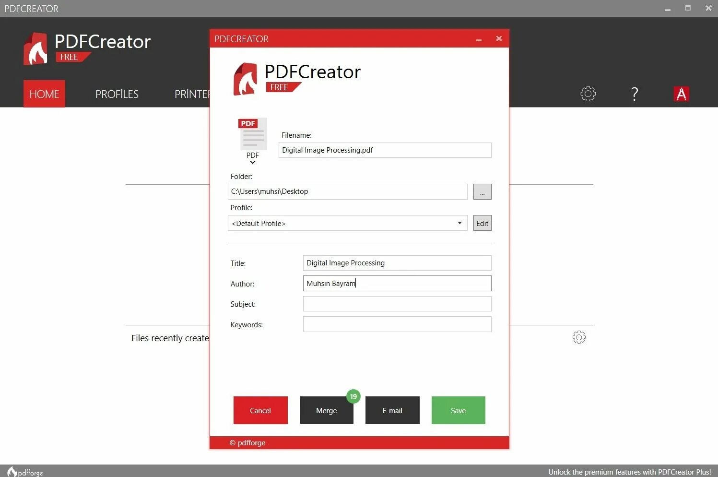Image resolution: width=718 pixels, height=477 pixels.
Task: Open settings gear beside recently created files
Action: [579, 337]
